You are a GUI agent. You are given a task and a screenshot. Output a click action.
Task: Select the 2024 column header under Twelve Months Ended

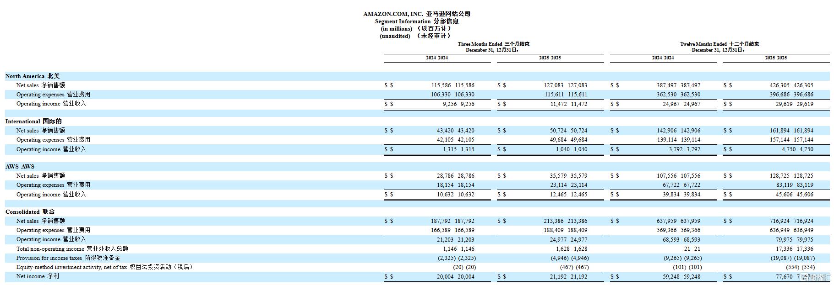663,58
